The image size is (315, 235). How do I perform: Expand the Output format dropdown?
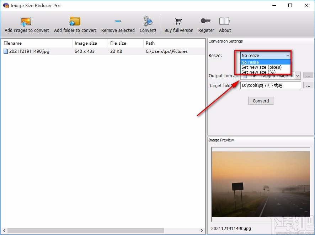[x=298, y=75]
